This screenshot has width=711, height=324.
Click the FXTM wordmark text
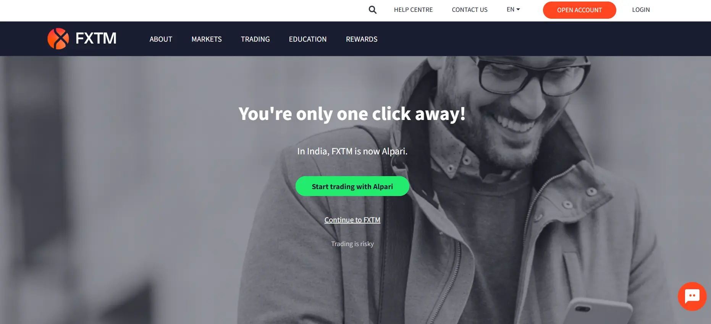pyautogui.click(x=96, y=39)
